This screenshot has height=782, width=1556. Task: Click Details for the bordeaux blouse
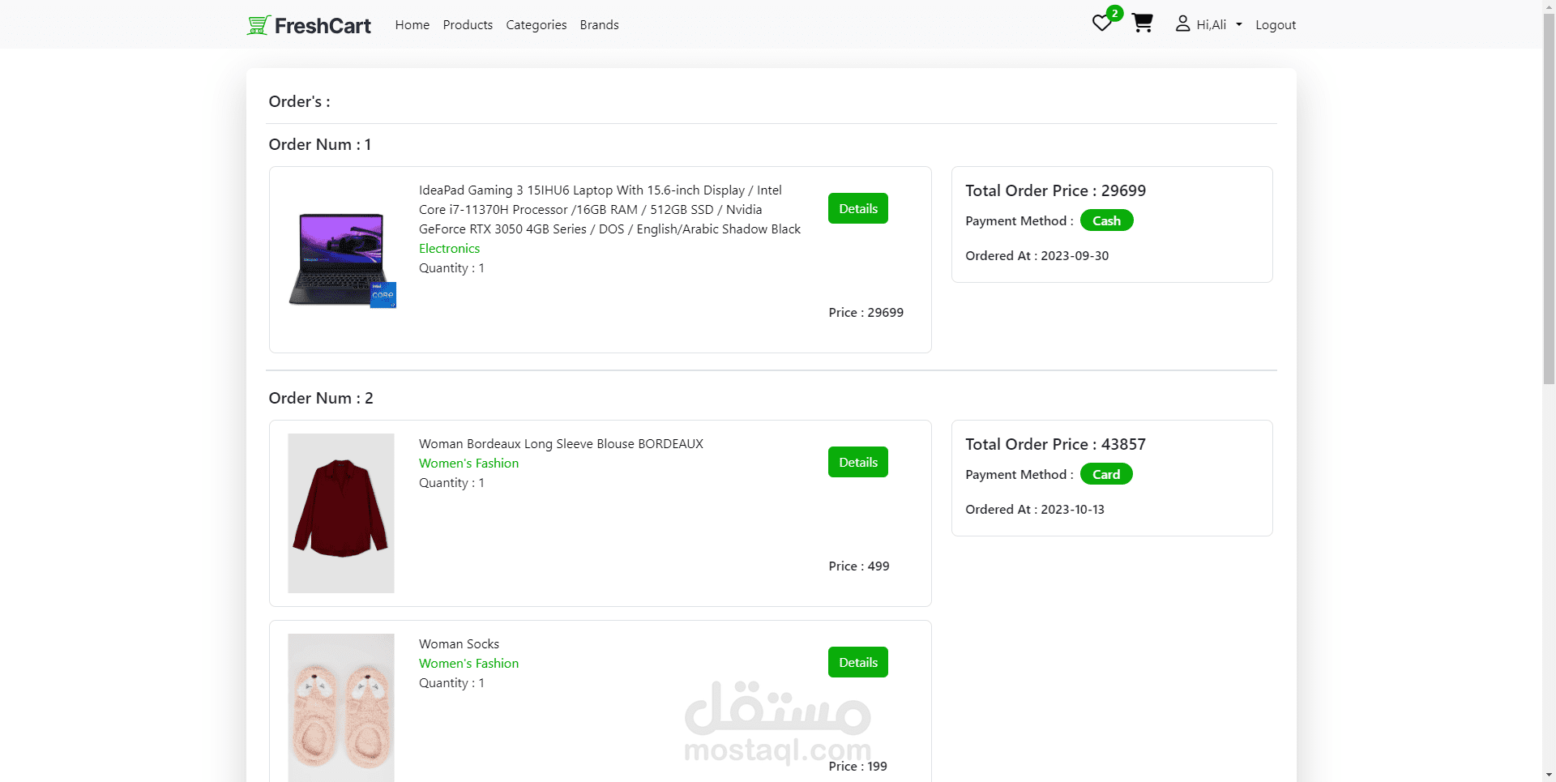857,462
